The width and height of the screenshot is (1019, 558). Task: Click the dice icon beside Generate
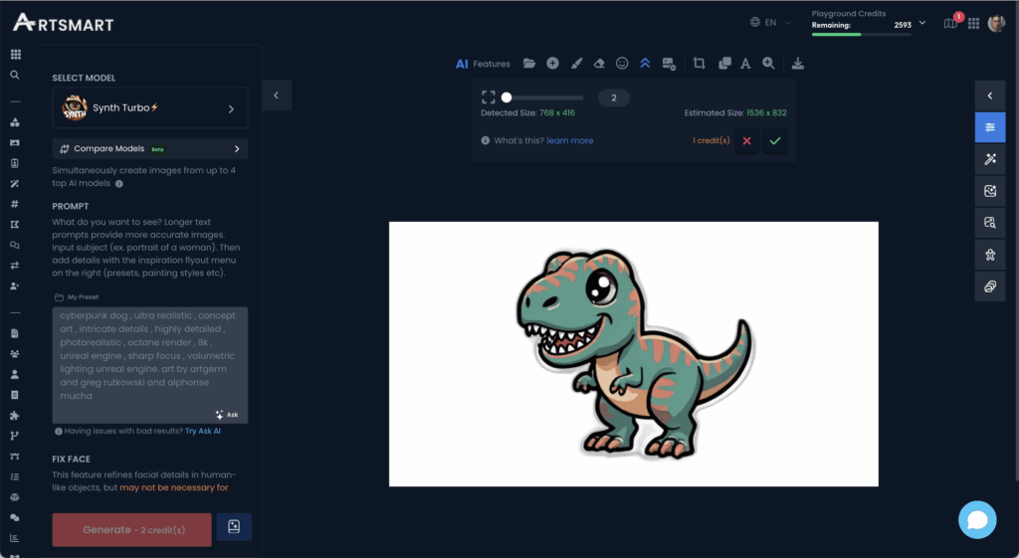[x=234, y=527]
